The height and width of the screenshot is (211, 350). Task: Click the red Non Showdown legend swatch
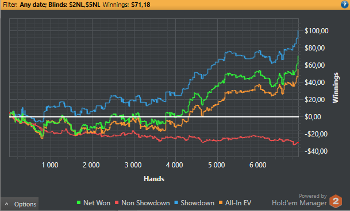coord(117,203)
